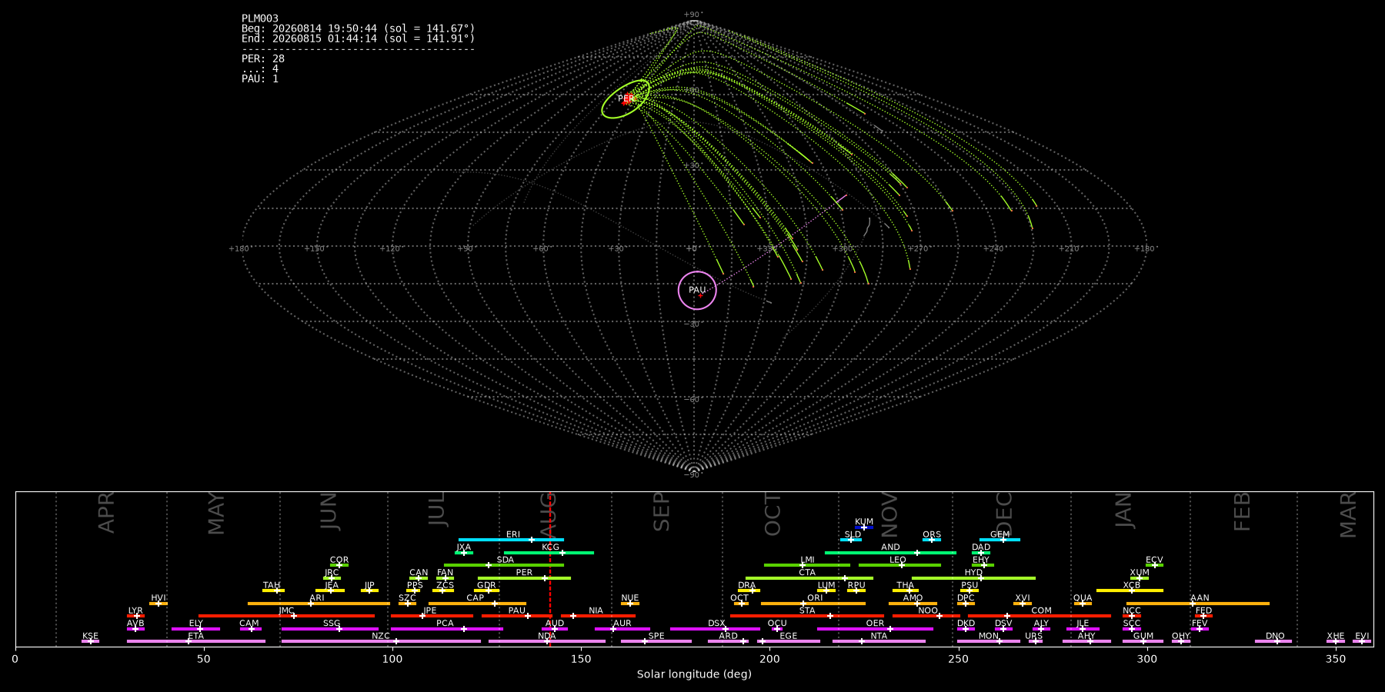Select the GEM shower bar in timeline
The width and height of the screenshot is (1385, 692).
[1000, 540]
